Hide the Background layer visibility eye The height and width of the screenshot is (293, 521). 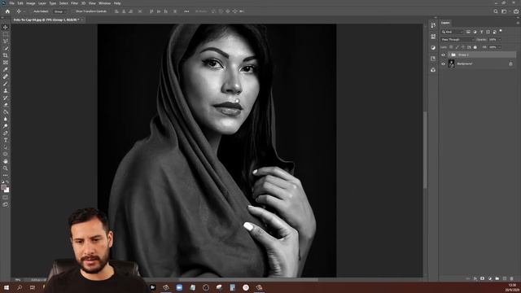point(443,63)
